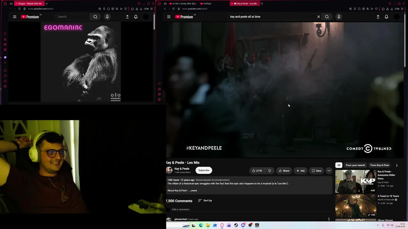Open Microsoft Edge from the taskbar
Screen dimensions: 408x229
tap(201, 226)
